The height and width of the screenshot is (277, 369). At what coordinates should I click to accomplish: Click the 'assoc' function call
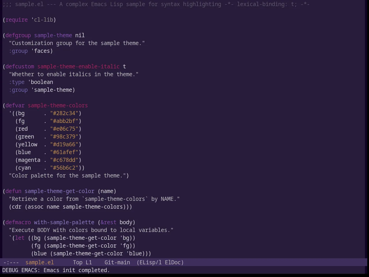point(35,207)
